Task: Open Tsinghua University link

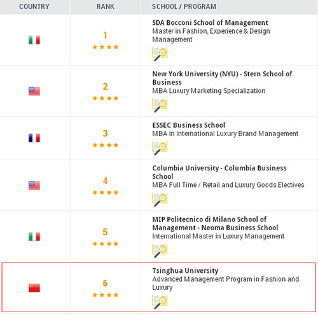Action: tap(185, 270)
